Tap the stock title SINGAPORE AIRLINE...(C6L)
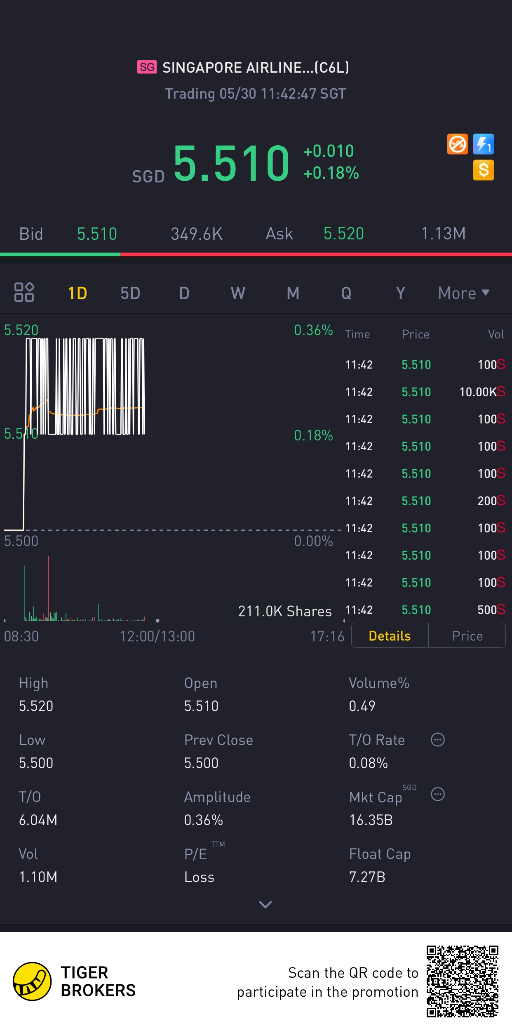The height and width of the screenshot is (1031, 512). (256, 67)
